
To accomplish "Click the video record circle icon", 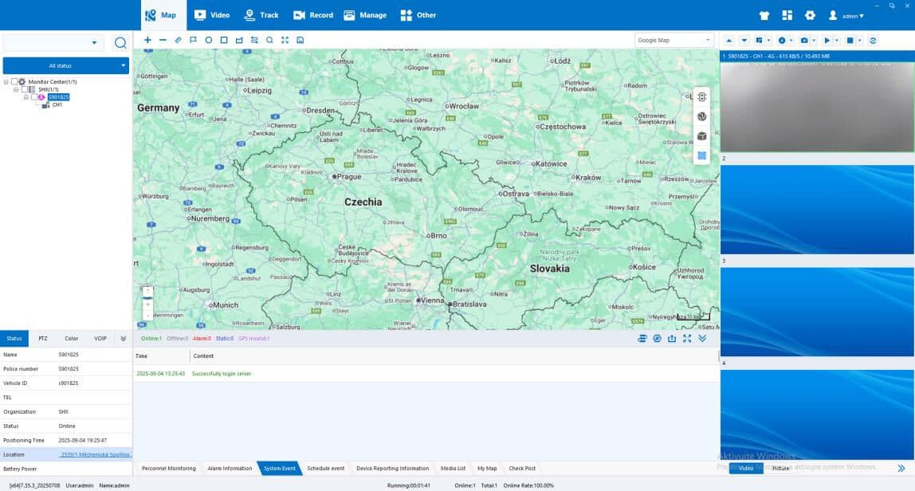I will coord(782,41).
